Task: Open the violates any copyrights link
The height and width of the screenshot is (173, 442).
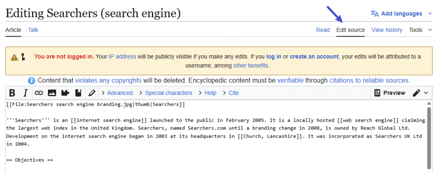Action: [x=108, y=81]
